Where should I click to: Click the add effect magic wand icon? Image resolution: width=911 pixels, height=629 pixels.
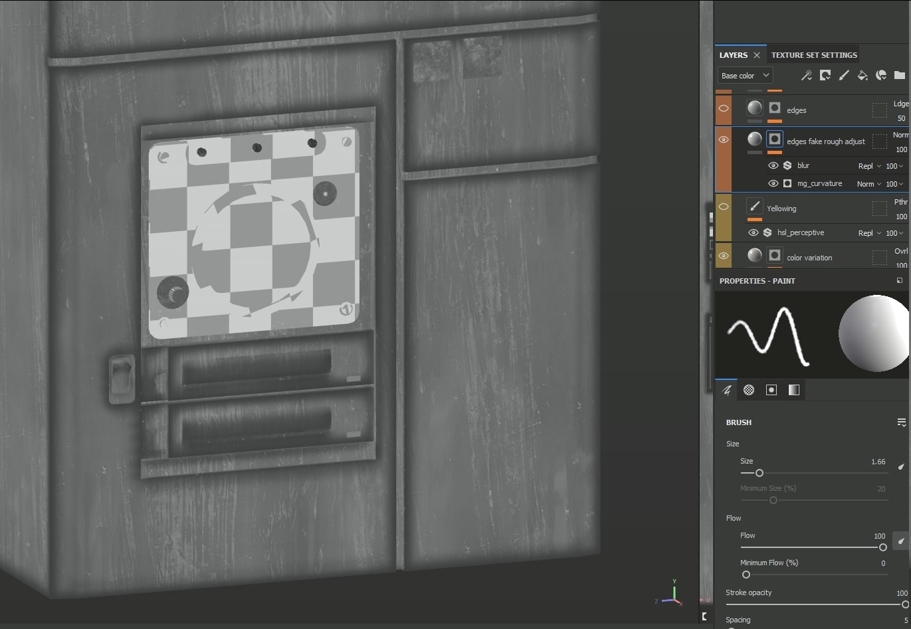[x=806, y=76]
